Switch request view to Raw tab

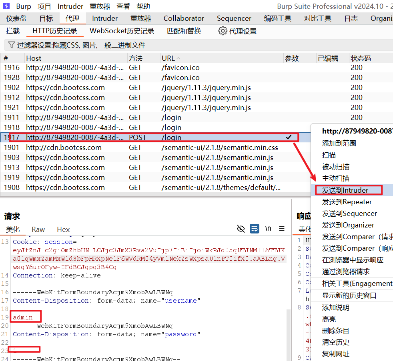coord(38,229)
